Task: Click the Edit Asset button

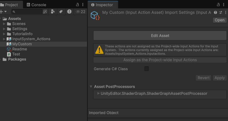Action: [160, 36]
